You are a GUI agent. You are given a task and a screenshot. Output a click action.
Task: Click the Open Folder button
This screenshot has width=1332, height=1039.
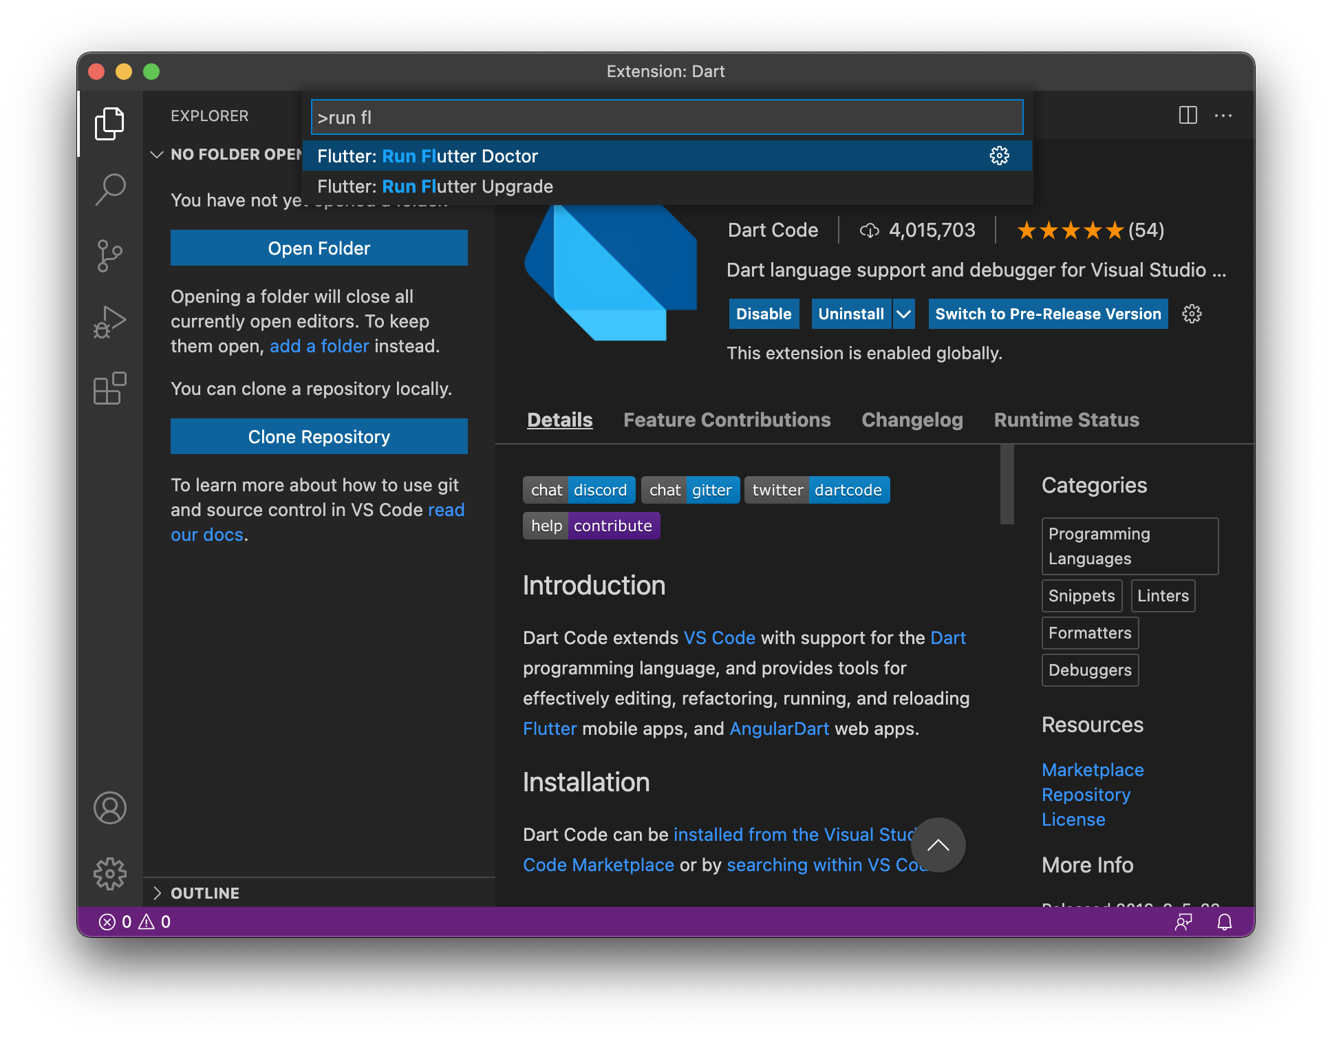[x=319, y=248]
